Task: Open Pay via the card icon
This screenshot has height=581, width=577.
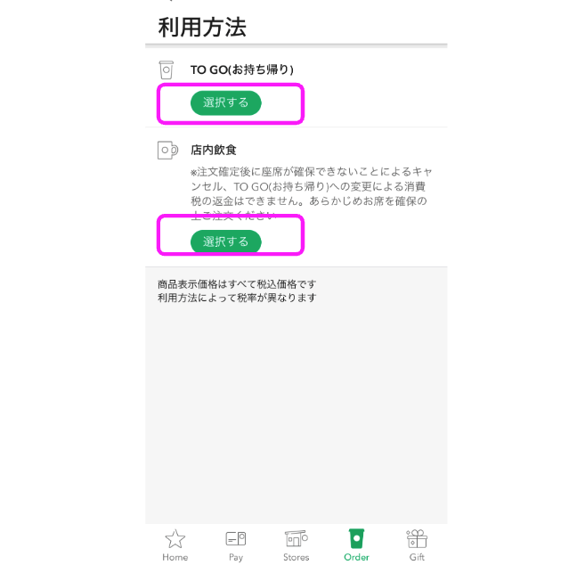Action: click(236, 539)
